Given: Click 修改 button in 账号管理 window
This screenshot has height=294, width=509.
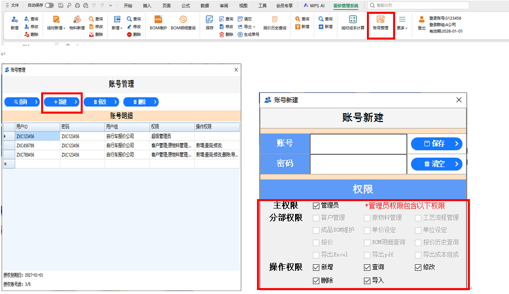Looking at the screenshot, I should coord(102,102).
